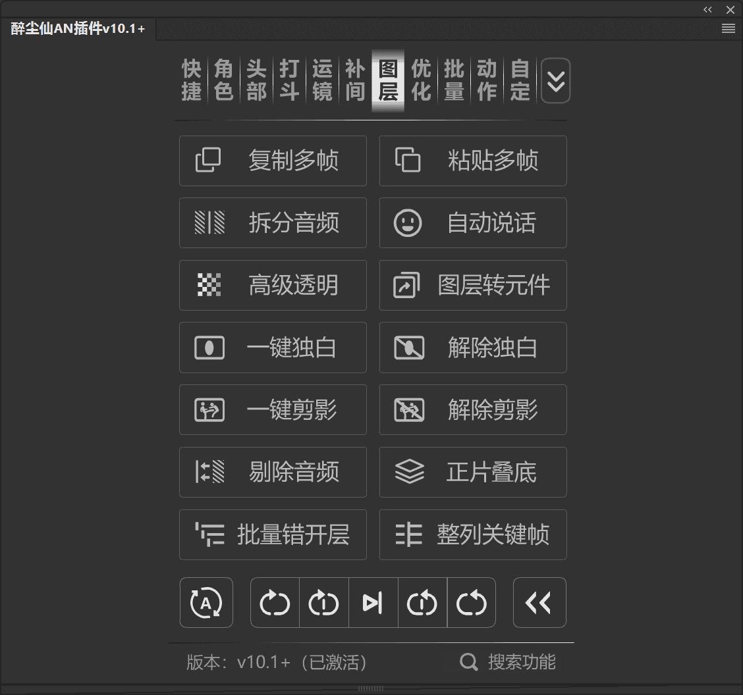Disable solo using 解除独白 button
The width and height of the screenshot is (743, 695).
(473, 347)
